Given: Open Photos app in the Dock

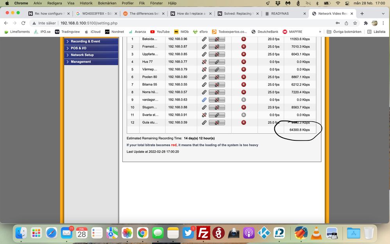Looking at the screenshot, I should (x=127, y=233).
